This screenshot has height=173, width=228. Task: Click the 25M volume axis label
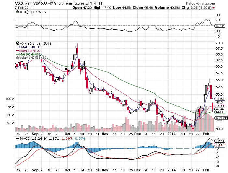11,123
